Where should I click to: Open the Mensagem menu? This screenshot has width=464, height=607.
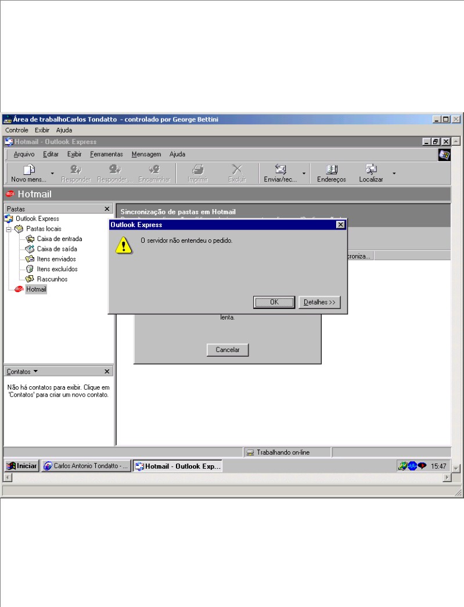tap(146, 154)
